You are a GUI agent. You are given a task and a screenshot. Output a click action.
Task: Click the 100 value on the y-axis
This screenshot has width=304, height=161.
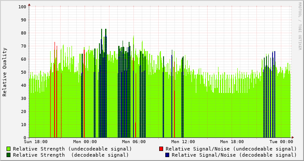click(x=22, y=7)
